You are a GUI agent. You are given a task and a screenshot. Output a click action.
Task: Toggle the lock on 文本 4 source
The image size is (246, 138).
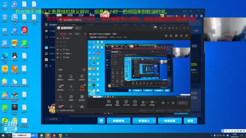(61, 38)
